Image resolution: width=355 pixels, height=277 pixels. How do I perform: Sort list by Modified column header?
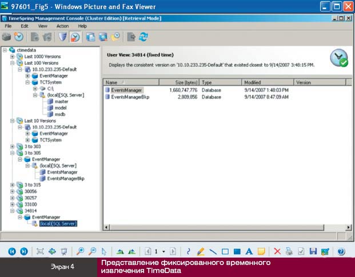pos(268,82)
